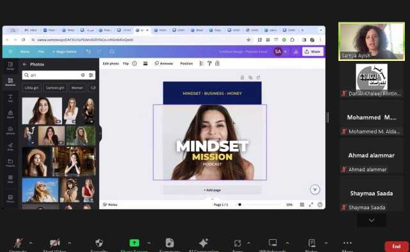Open transparency icon in toolbar
The width and height of the screenshot is (410, 252).
point(201,63)
